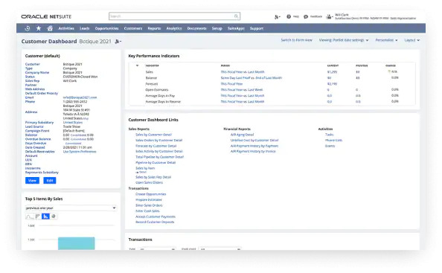Open Sales by Item link
This screenshot has width=442, height=273.
[x=145, y=168]
